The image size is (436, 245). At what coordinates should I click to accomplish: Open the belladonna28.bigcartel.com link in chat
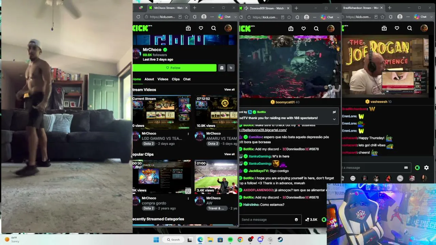(263, 130)
